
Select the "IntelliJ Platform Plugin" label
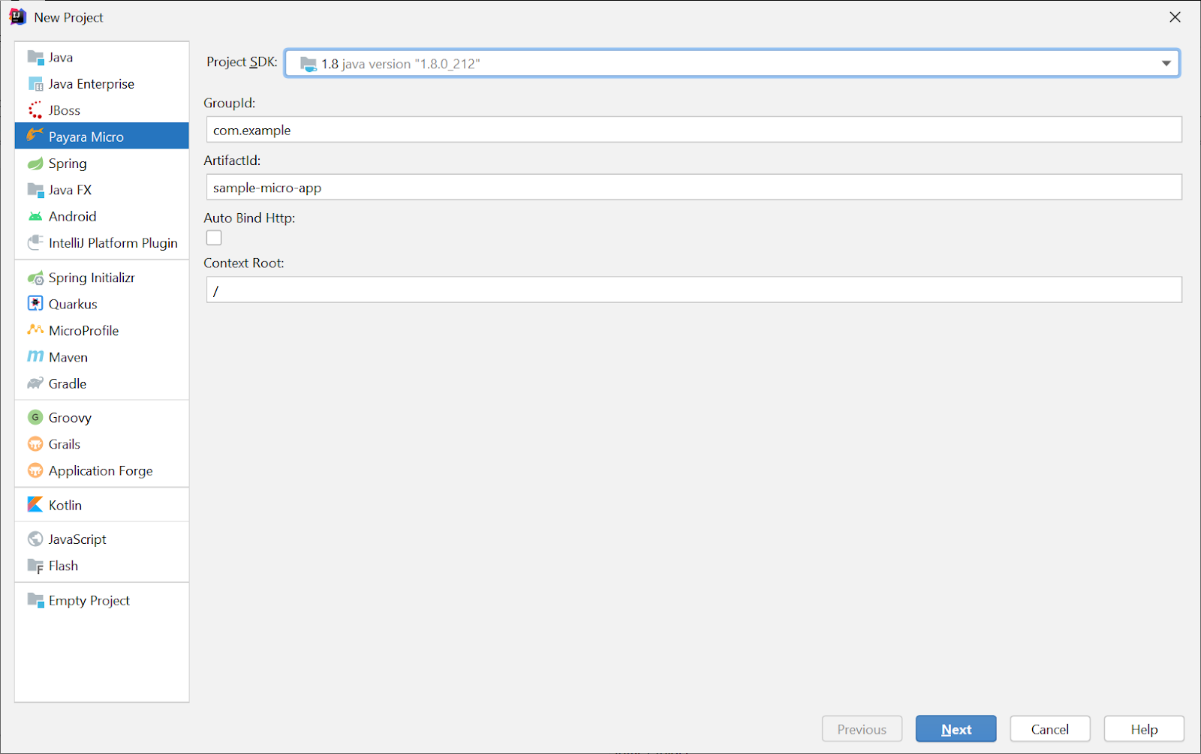[x=113, y=243]
